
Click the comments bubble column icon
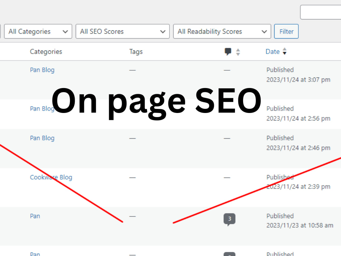coord(228,52)
